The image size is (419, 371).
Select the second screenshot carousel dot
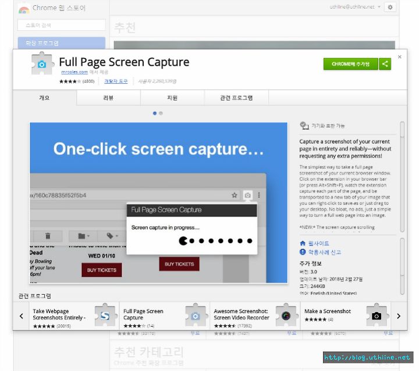pyautogui.click(x=161, y=113)
